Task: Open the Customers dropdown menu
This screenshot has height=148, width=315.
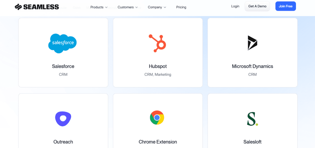Action: click(x=128, y=7)
